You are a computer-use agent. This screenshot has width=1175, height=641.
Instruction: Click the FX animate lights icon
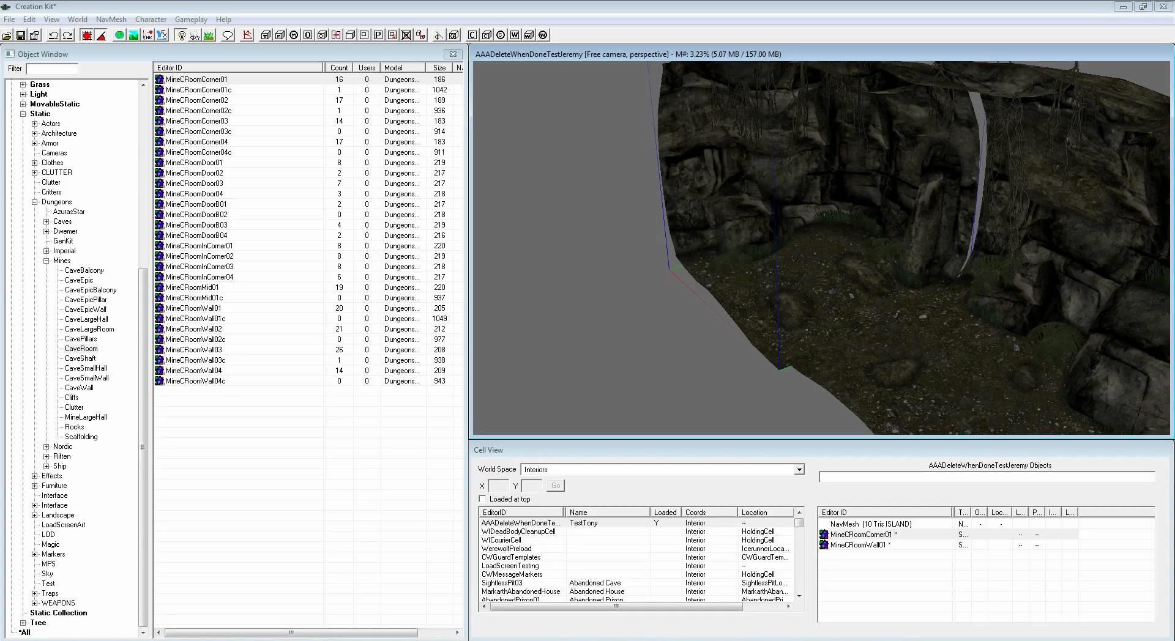pyautogui.click(x=162, y=35)
